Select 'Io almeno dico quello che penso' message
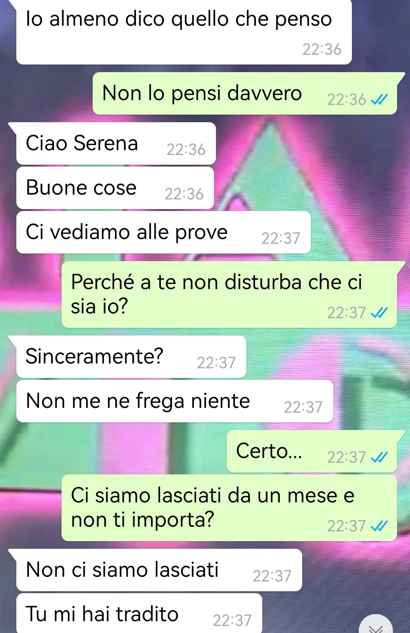The width and height of the screenshot is (410, 633). (x=184, y=32)
